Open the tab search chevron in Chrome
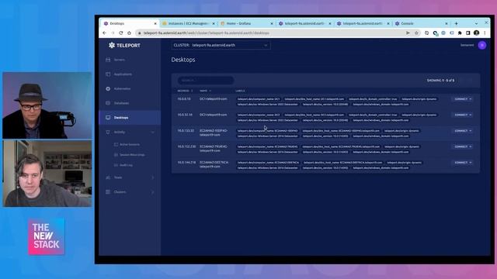This screenshot has height=279, width=497. [x=476, y=23]
